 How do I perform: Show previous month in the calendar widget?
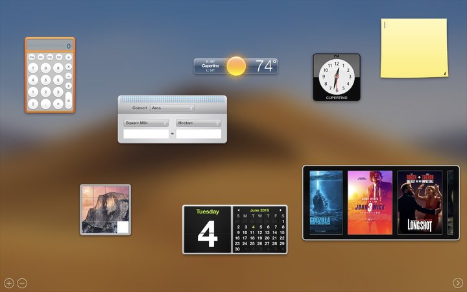point(238,210)
